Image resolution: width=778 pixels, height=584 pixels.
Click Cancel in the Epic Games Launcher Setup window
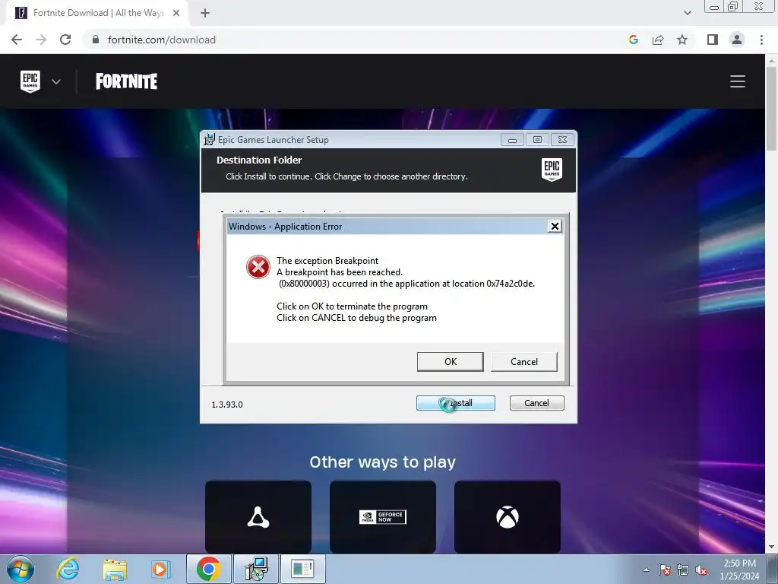click(x=536, y=403)
